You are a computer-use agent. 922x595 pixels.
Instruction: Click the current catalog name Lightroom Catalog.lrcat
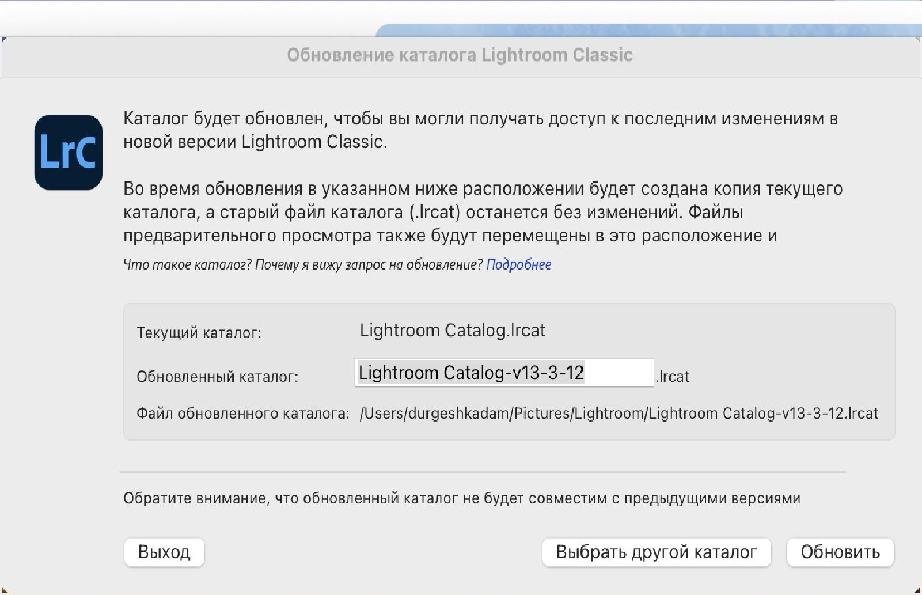pos(453,331)
